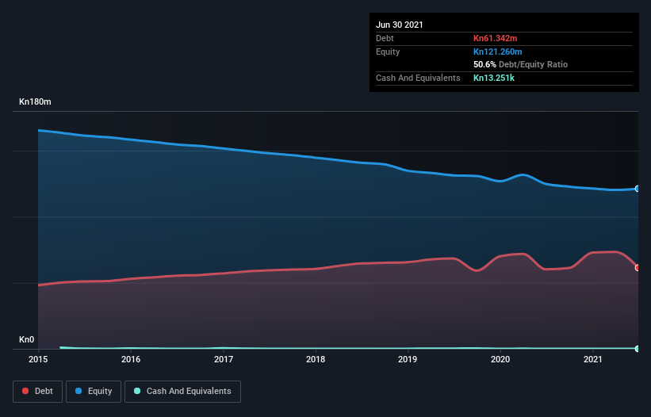
Task: Click the Kn61.342m debt value
Action: [496, 38]
